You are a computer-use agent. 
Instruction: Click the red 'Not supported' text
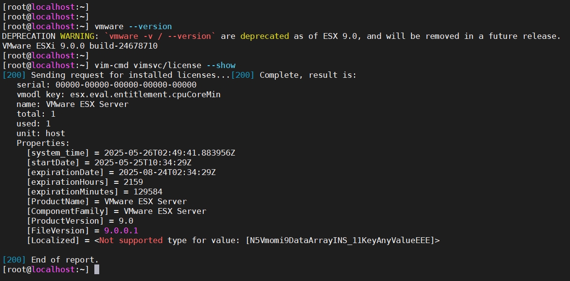point(131,240)
